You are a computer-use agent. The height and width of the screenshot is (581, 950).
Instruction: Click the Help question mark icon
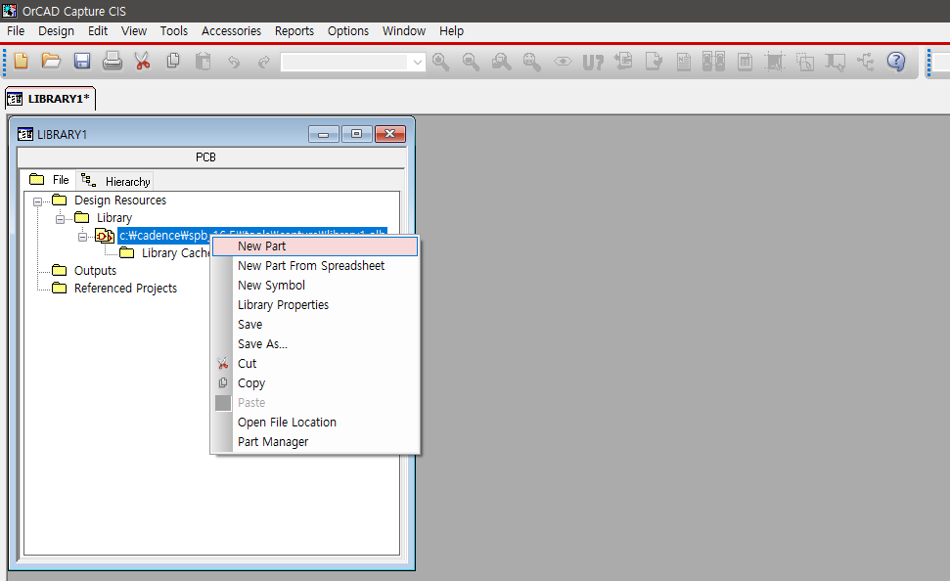[x=896, y=62]
